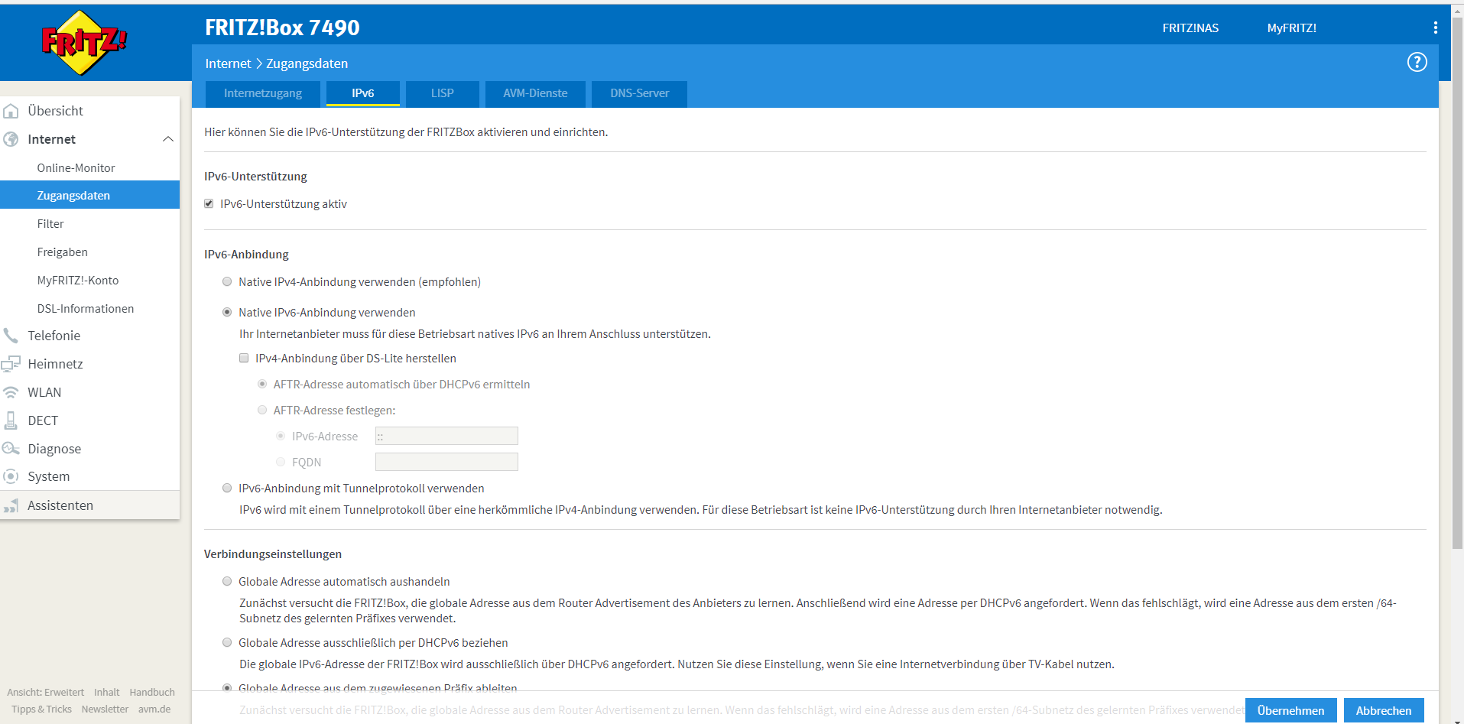Click the FQDN input field

tap(446, 462)
